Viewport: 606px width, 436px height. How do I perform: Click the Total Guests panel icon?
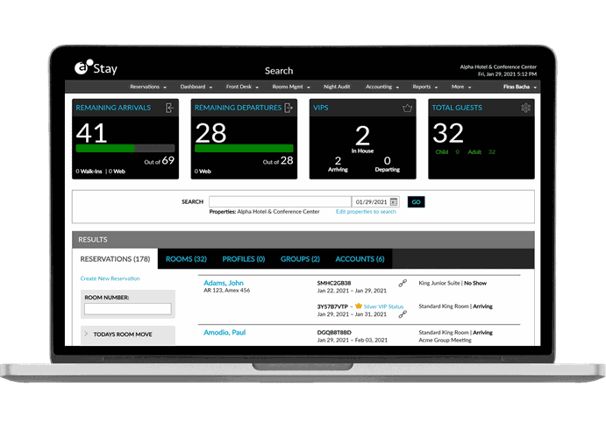[525, 108]
